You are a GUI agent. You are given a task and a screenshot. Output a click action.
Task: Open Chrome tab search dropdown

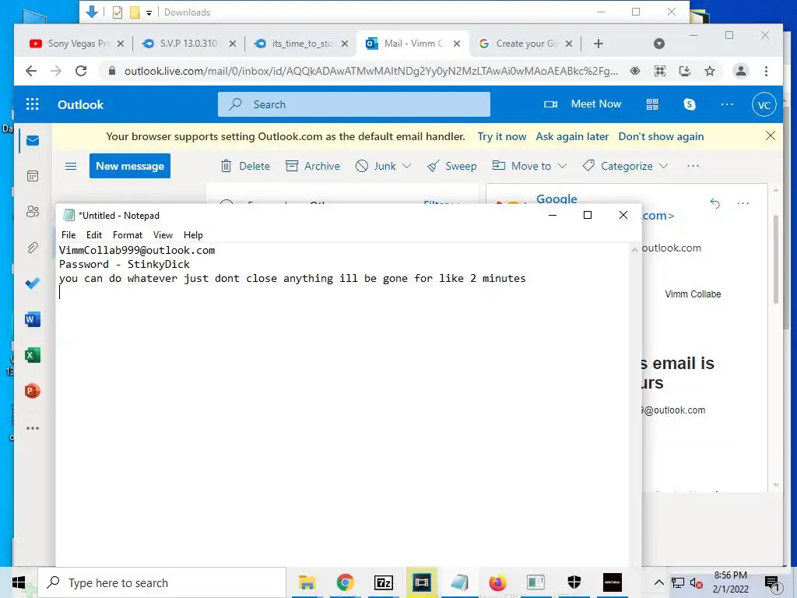[658, 44]
